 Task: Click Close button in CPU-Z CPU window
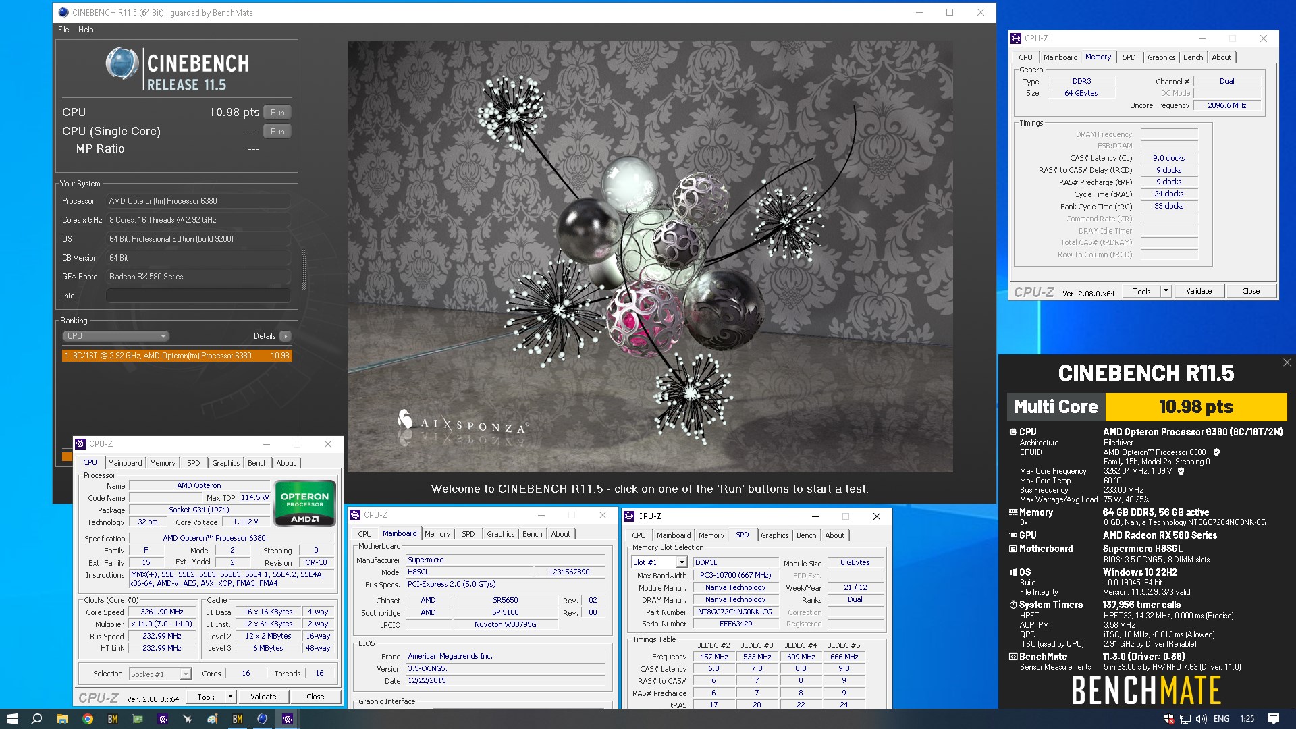pos(315,697)
